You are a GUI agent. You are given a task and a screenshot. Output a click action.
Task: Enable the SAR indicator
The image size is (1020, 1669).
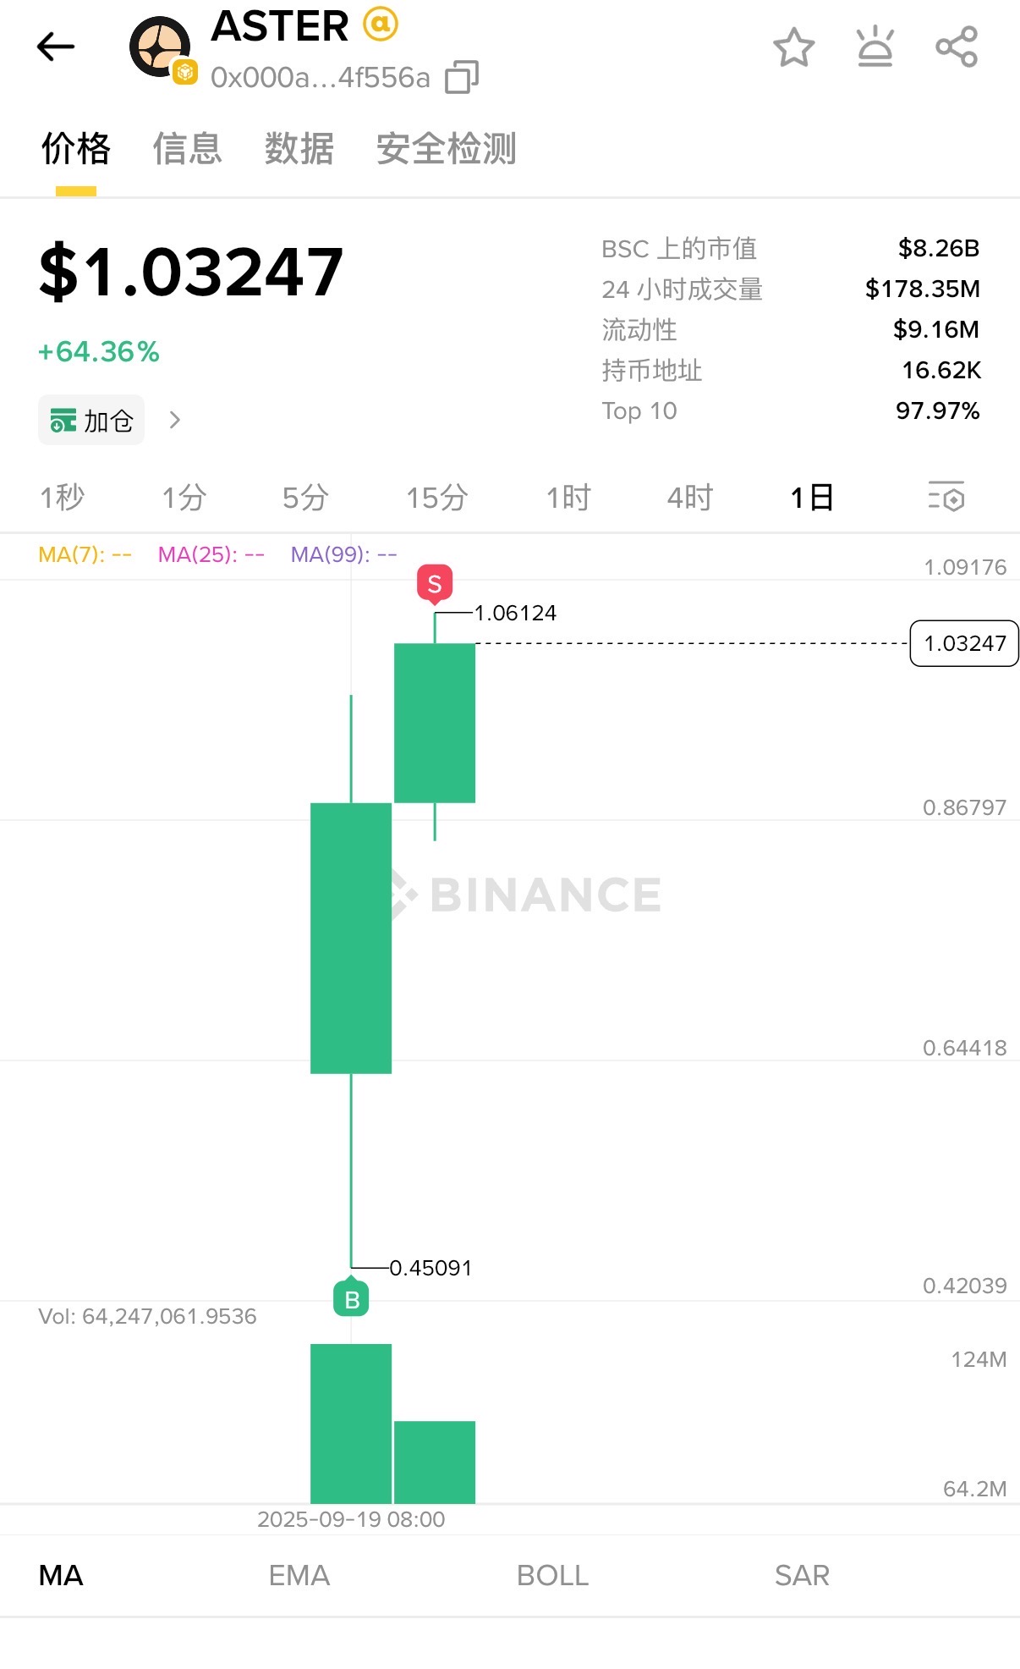coord(802,1575)
